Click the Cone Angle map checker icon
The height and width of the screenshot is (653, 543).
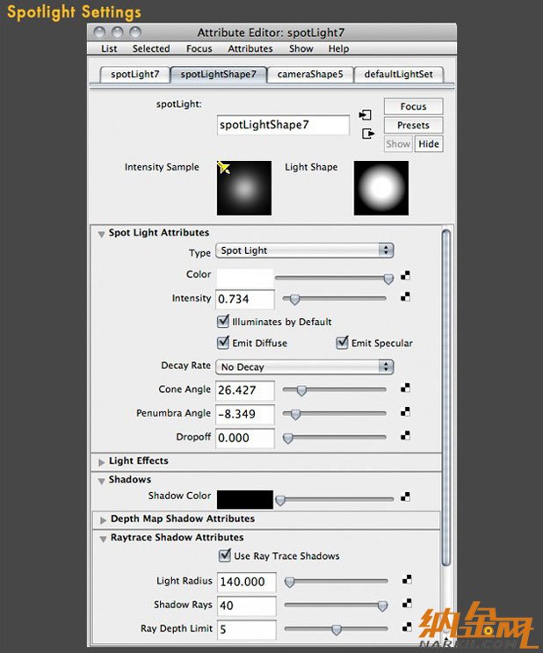(x=405, y=388)
